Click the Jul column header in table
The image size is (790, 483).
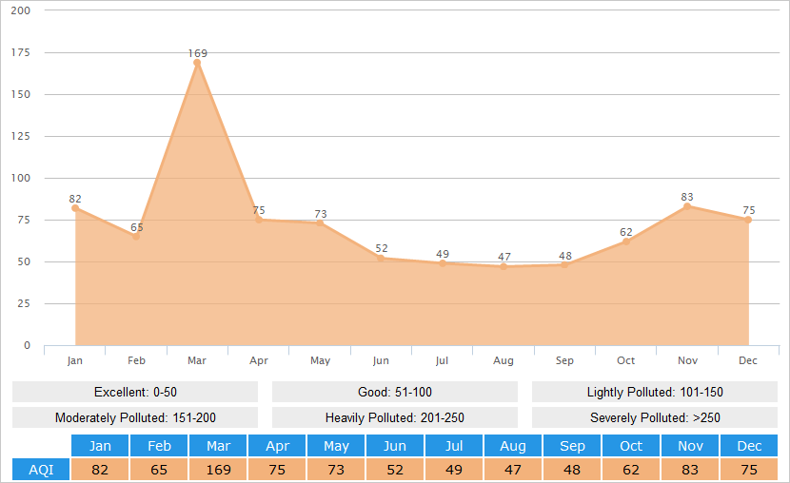point(454,446)
